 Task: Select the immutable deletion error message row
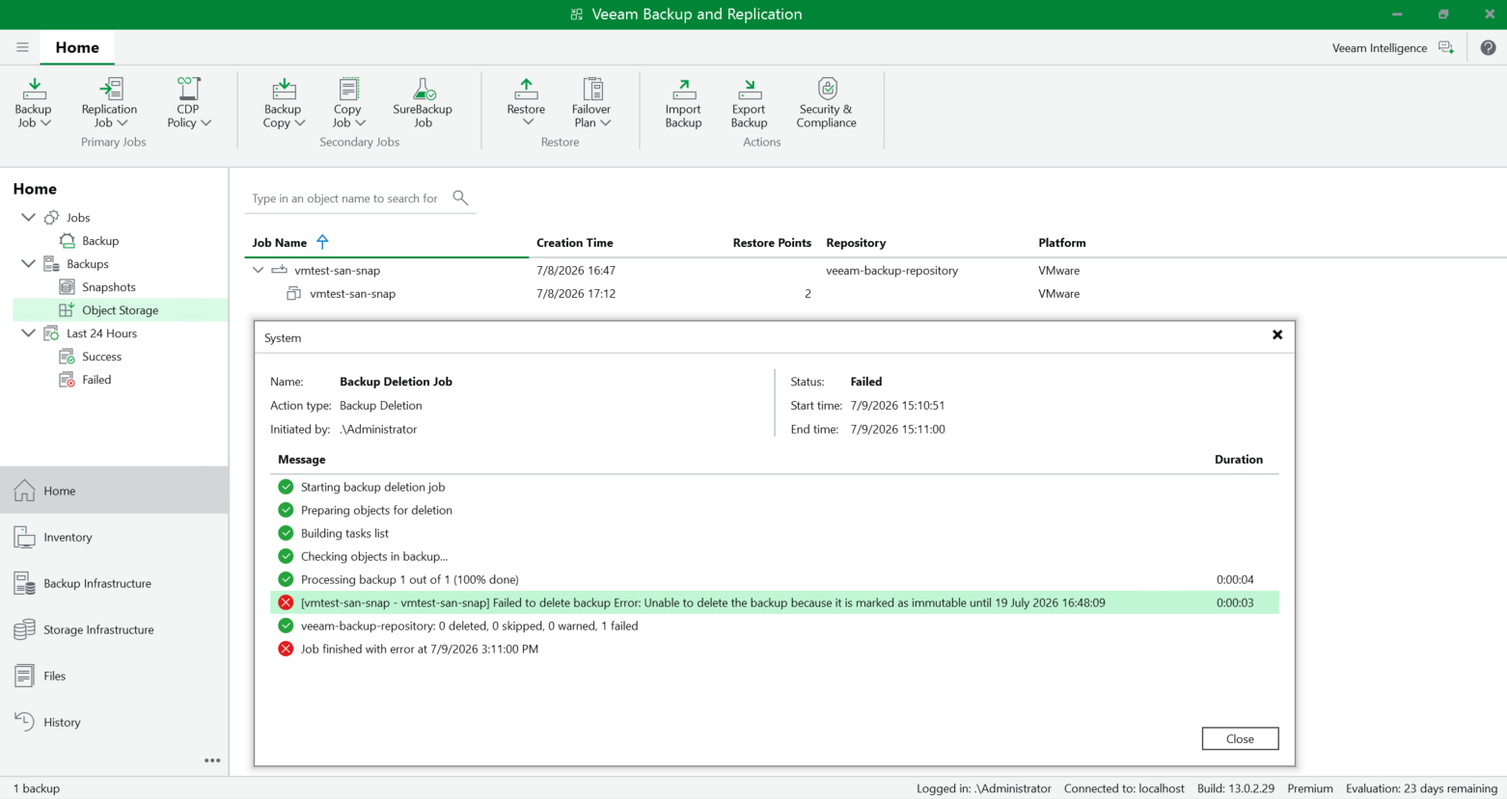775,602
